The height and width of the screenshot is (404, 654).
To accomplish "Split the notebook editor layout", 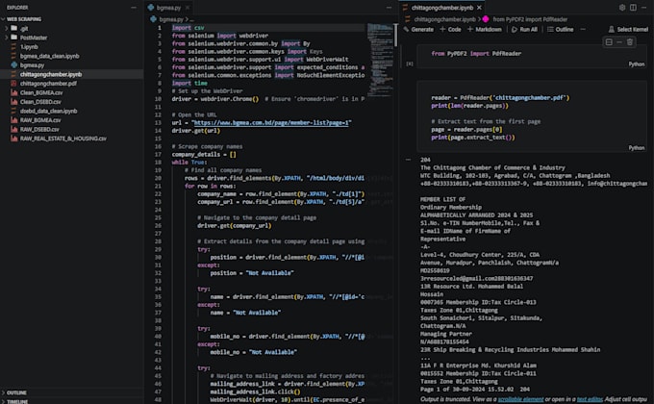I will point(633,8).
